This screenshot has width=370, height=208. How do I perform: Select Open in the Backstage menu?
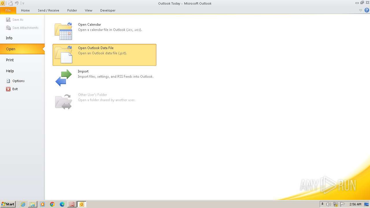[x=22, y=49]
